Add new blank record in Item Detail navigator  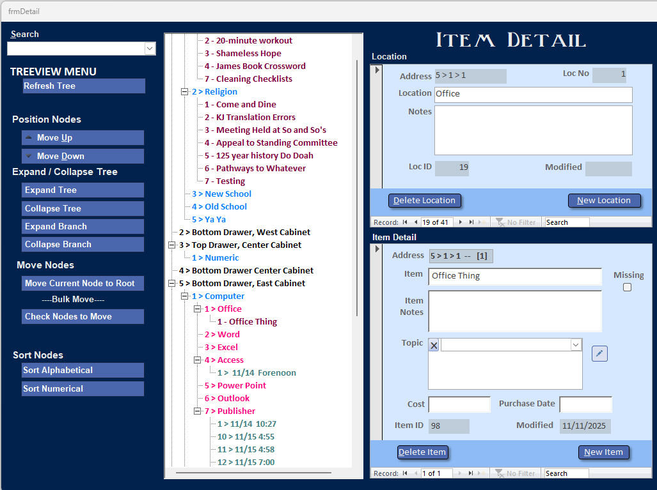(482, 473)
